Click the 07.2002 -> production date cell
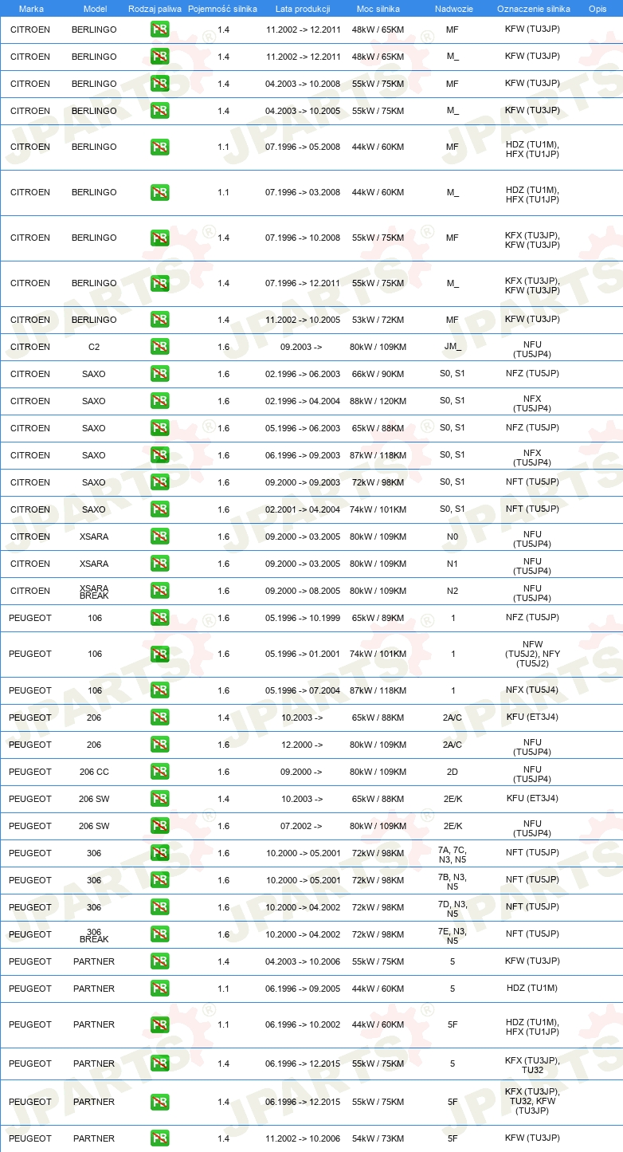623x1152 pixels. tap(301, 826)
